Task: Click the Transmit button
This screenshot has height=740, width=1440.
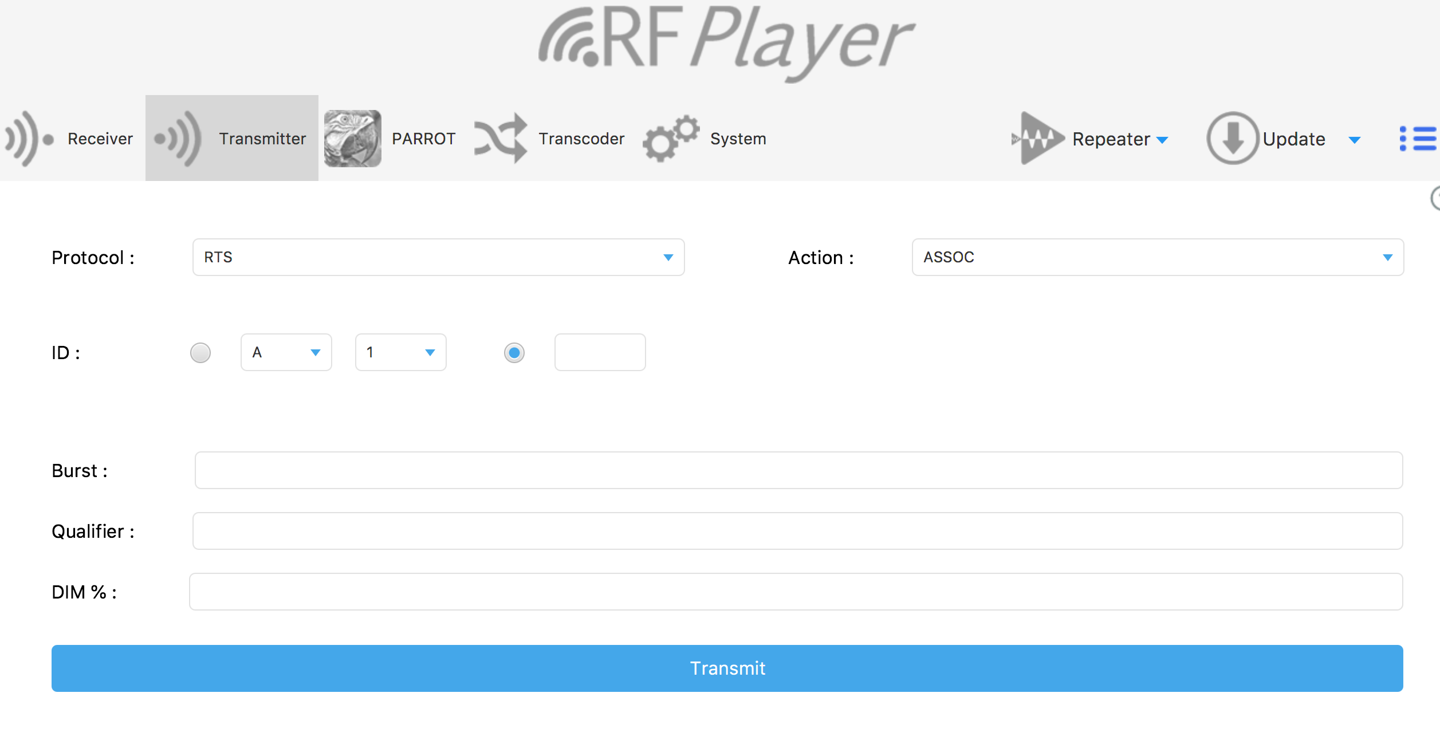Action: (727, 668)
